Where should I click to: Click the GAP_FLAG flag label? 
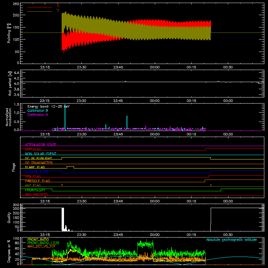coord(33,149)
